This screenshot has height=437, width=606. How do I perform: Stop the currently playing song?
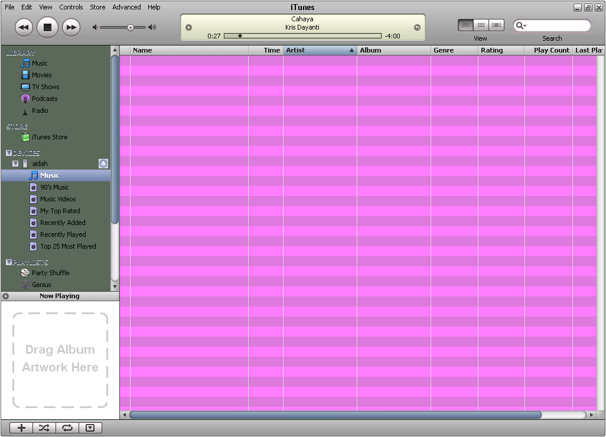(47, 27)
